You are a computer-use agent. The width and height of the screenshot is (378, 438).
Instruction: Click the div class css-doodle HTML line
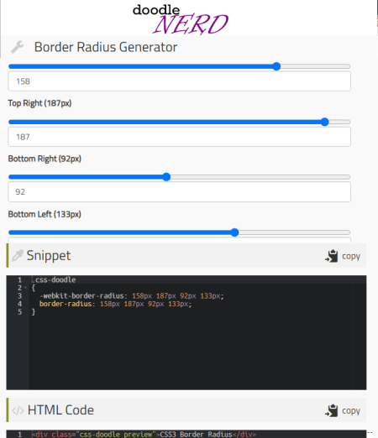tap(144, 435)
